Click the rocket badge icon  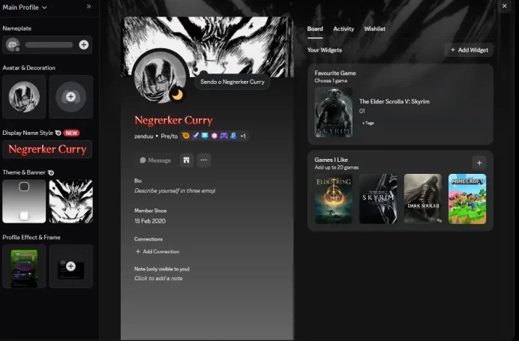pyautogui.click(x=195, y=136)
